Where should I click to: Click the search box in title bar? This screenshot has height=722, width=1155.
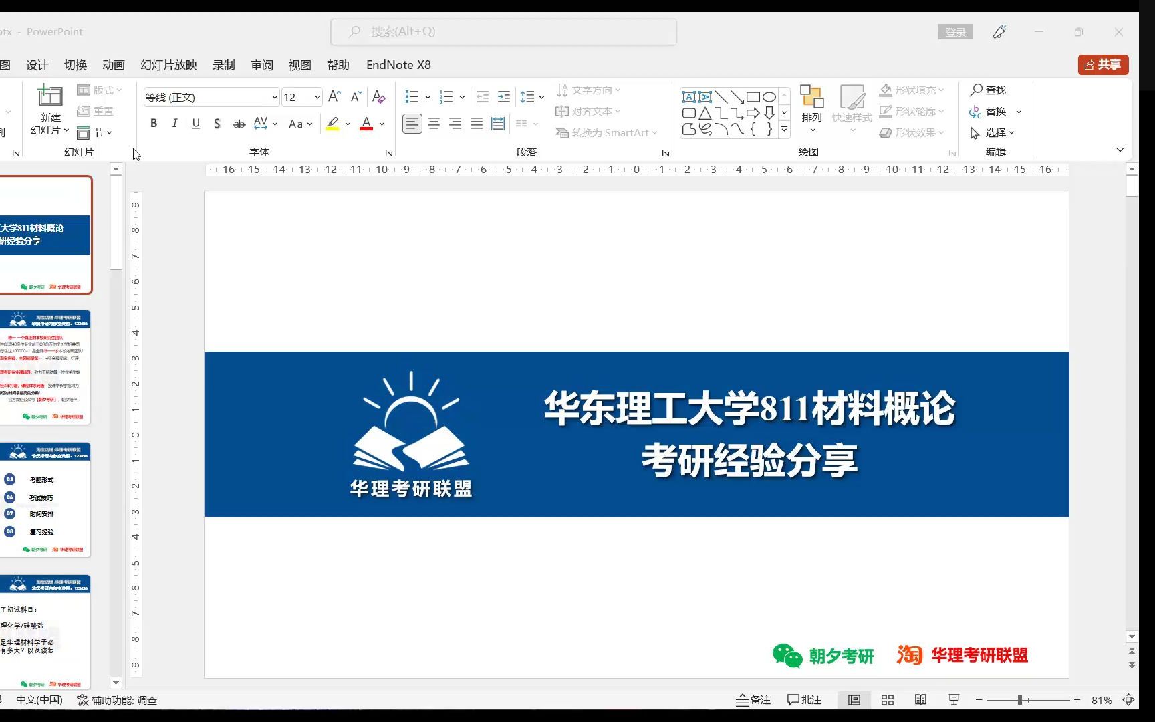click(x=503, y=31)
